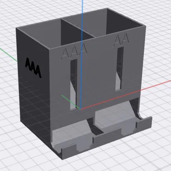Click the engraved AA label on front face

pyautogui.click(x=121, y=40)
